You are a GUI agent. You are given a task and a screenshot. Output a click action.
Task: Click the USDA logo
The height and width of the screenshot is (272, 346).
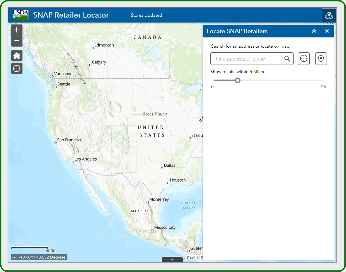21,15
